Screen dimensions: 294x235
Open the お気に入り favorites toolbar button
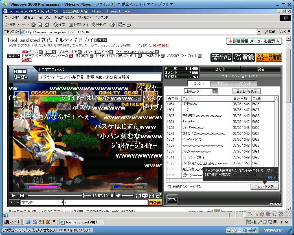(x=78, y=25)
